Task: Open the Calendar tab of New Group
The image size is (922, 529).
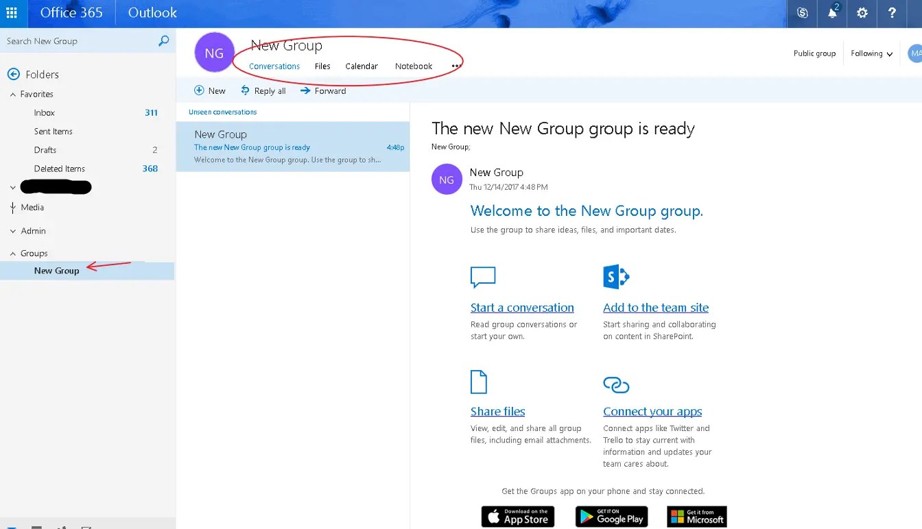Action: pos(362,66)
